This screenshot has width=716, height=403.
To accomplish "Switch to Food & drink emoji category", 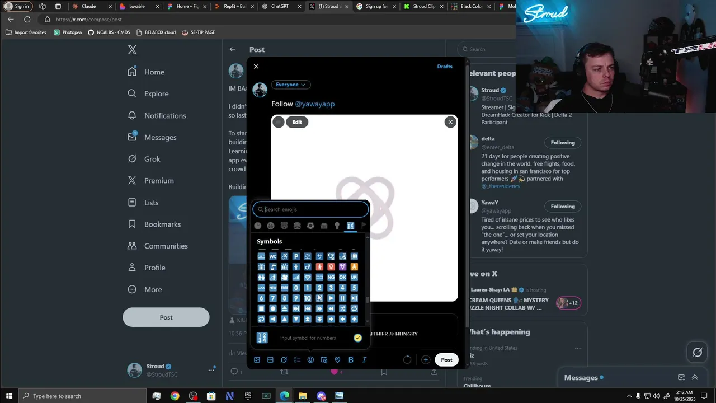I will point(297,226).
